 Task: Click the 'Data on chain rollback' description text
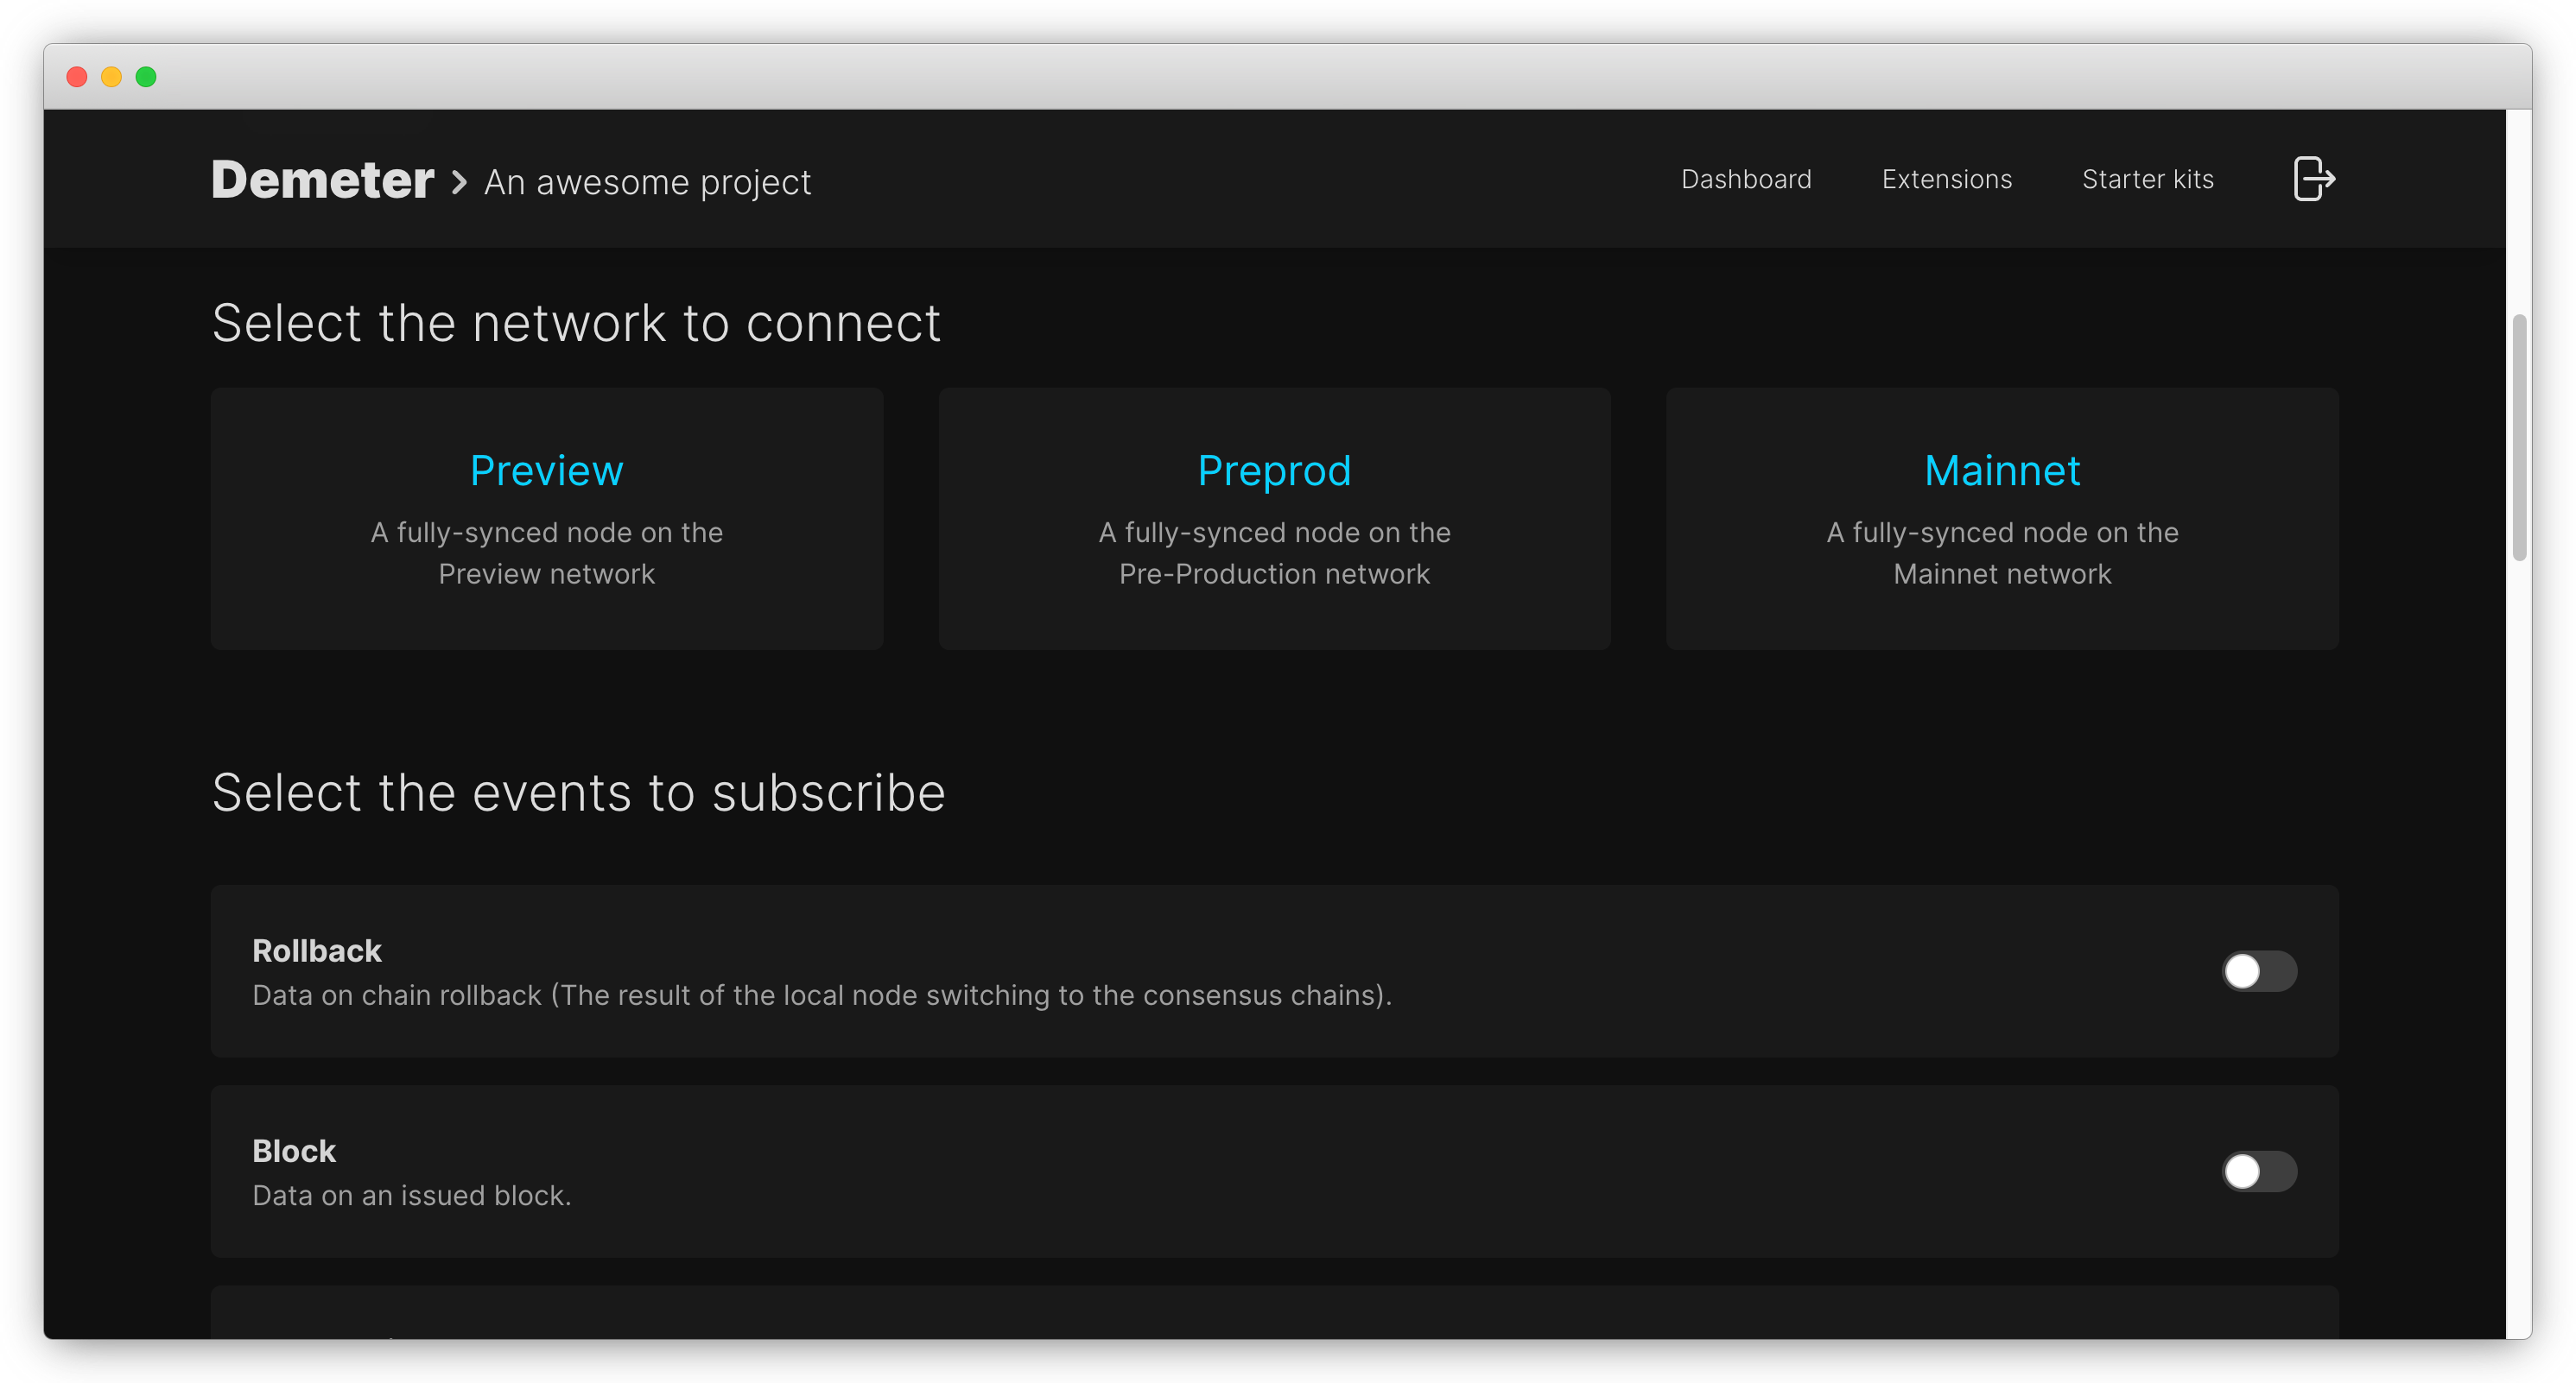point(821,995)
